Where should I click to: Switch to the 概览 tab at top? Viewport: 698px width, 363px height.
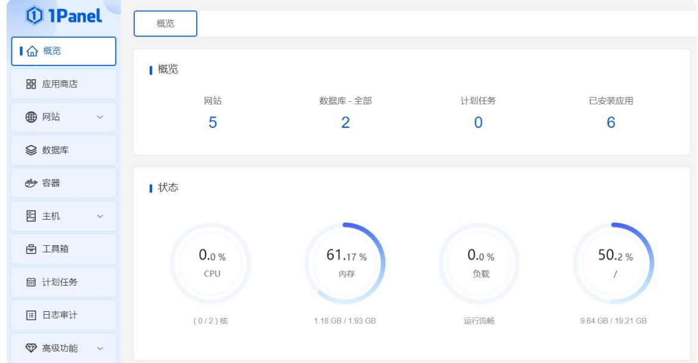point(165,24)
